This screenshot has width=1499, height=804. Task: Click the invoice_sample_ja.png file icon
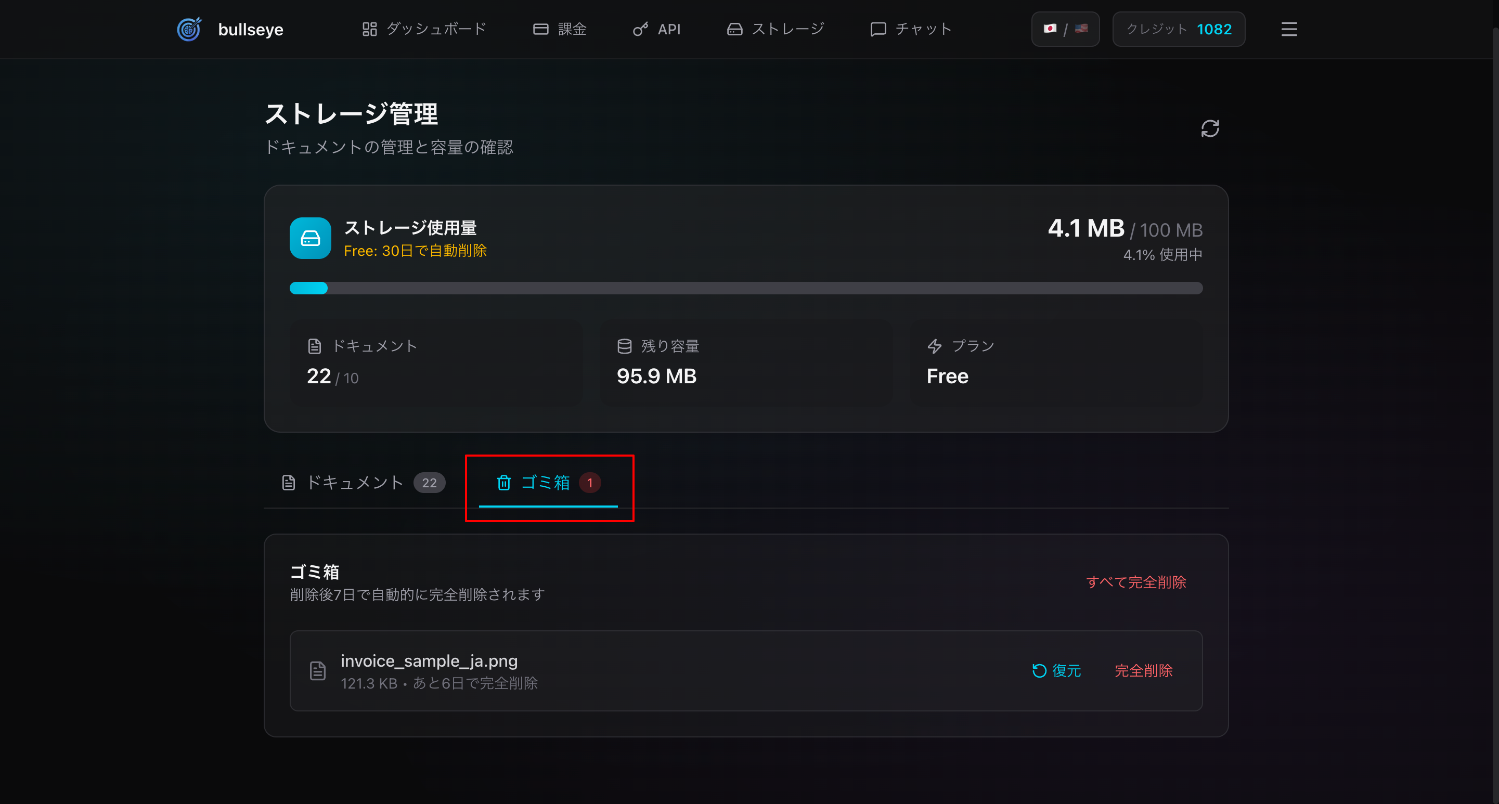point(318,671)
